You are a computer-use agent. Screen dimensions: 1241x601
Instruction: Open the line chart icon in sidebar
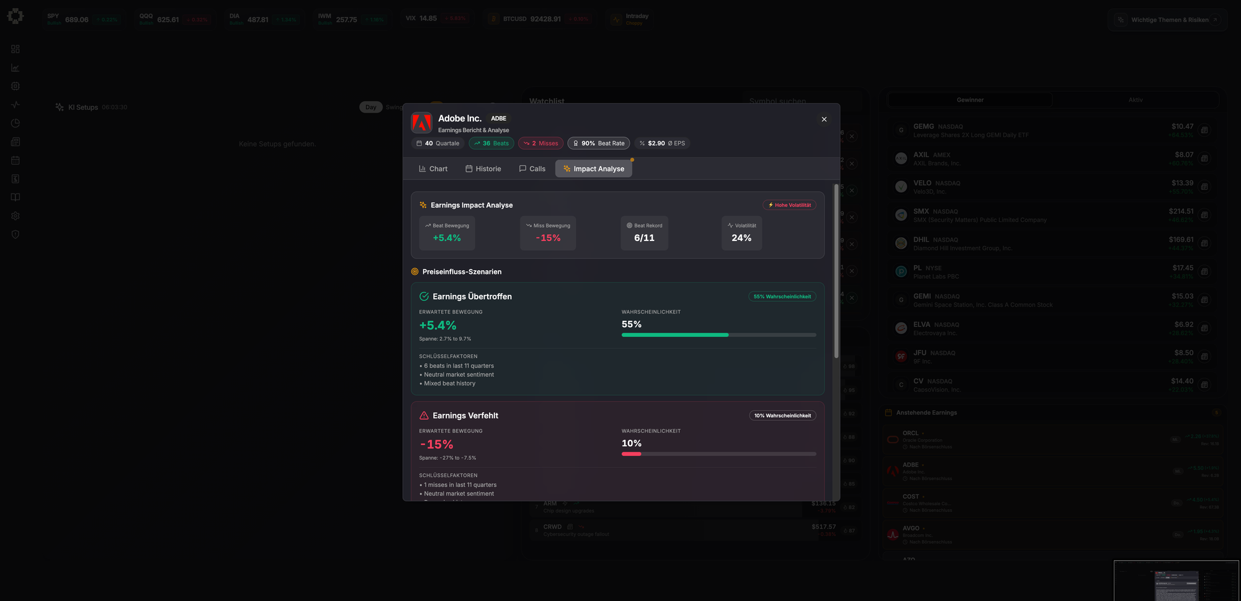16,68
